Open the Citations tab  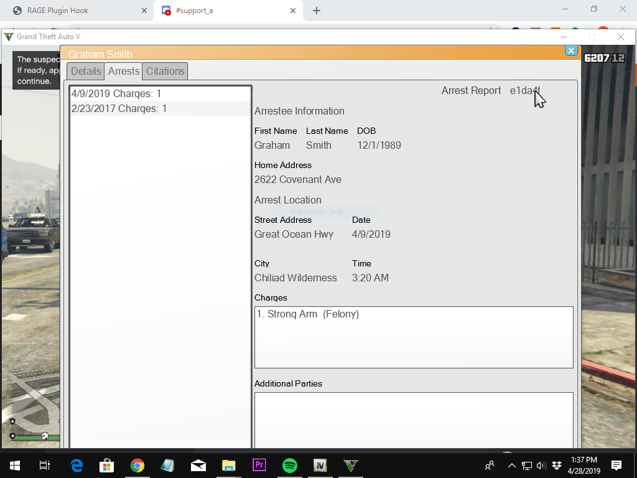coord(165,71)
